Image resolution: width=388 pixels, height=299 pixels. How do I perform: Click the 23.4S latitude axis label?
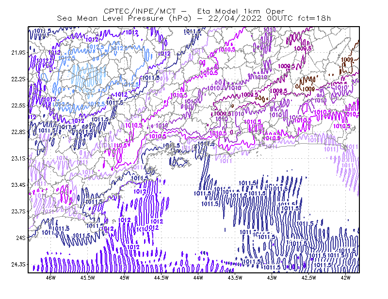coord(18,185)
